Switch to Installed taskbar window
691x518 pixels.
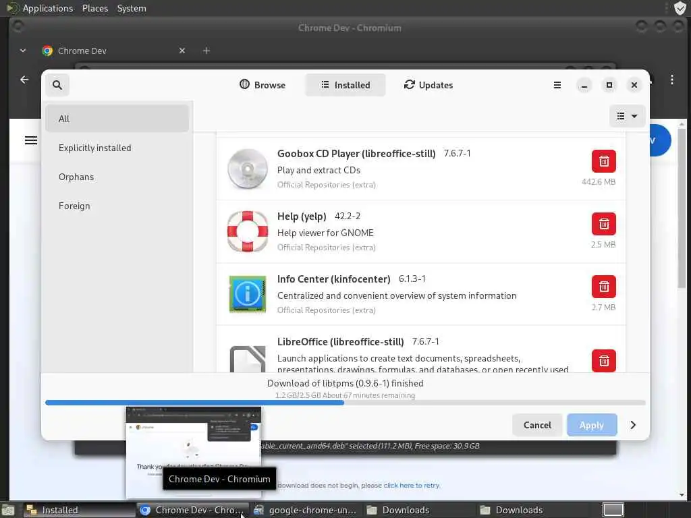(78, 510)
